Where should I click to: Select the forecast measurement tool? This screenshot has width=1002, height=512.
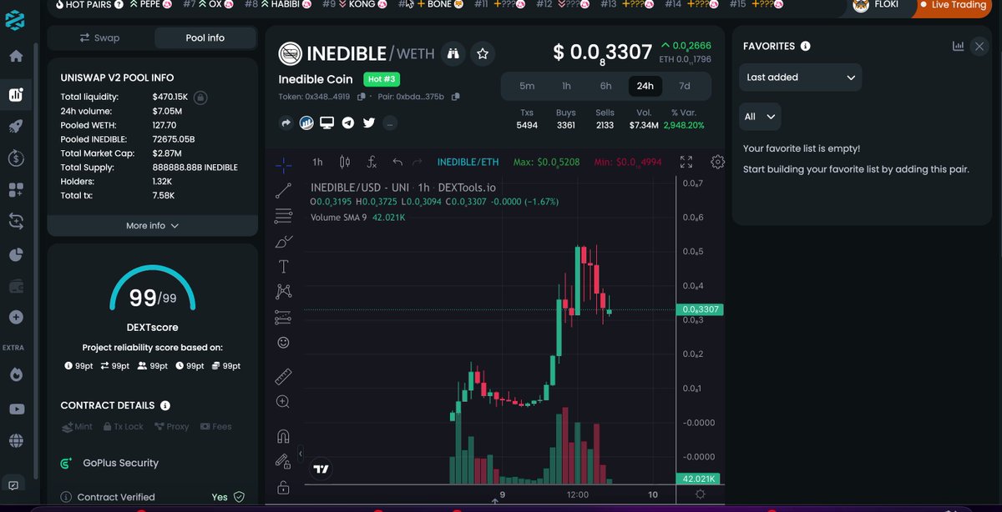point(283,318)
